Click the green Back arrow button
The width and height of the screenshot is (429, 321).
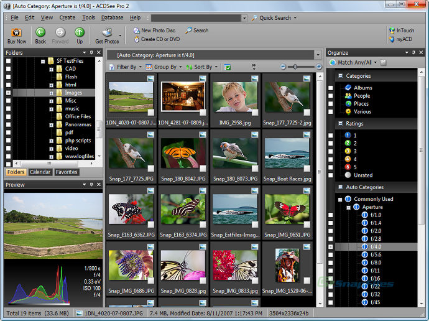coord(40,32)
